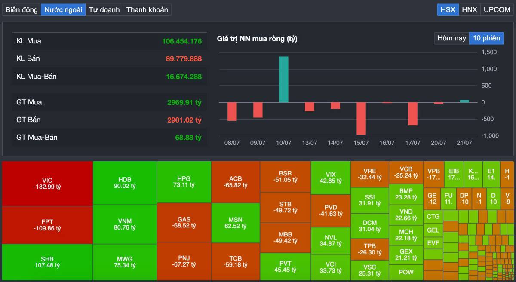
Task: Click the GT Bán value 2901.02 tỷ
Action: point(184,120)
